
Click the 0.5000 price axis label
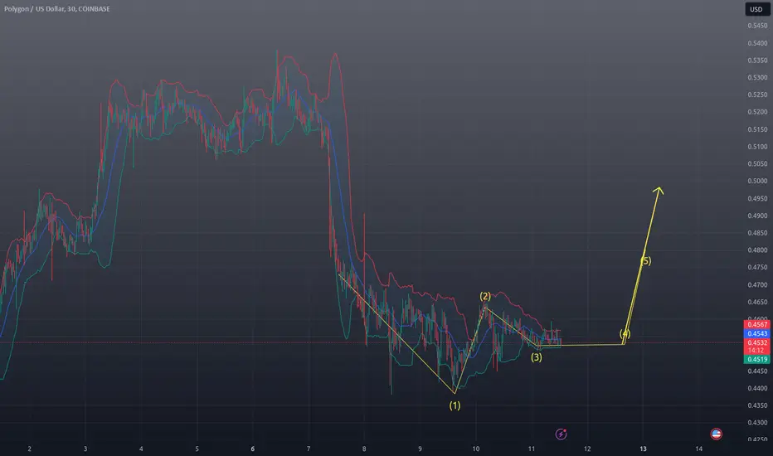click(757, 181)
